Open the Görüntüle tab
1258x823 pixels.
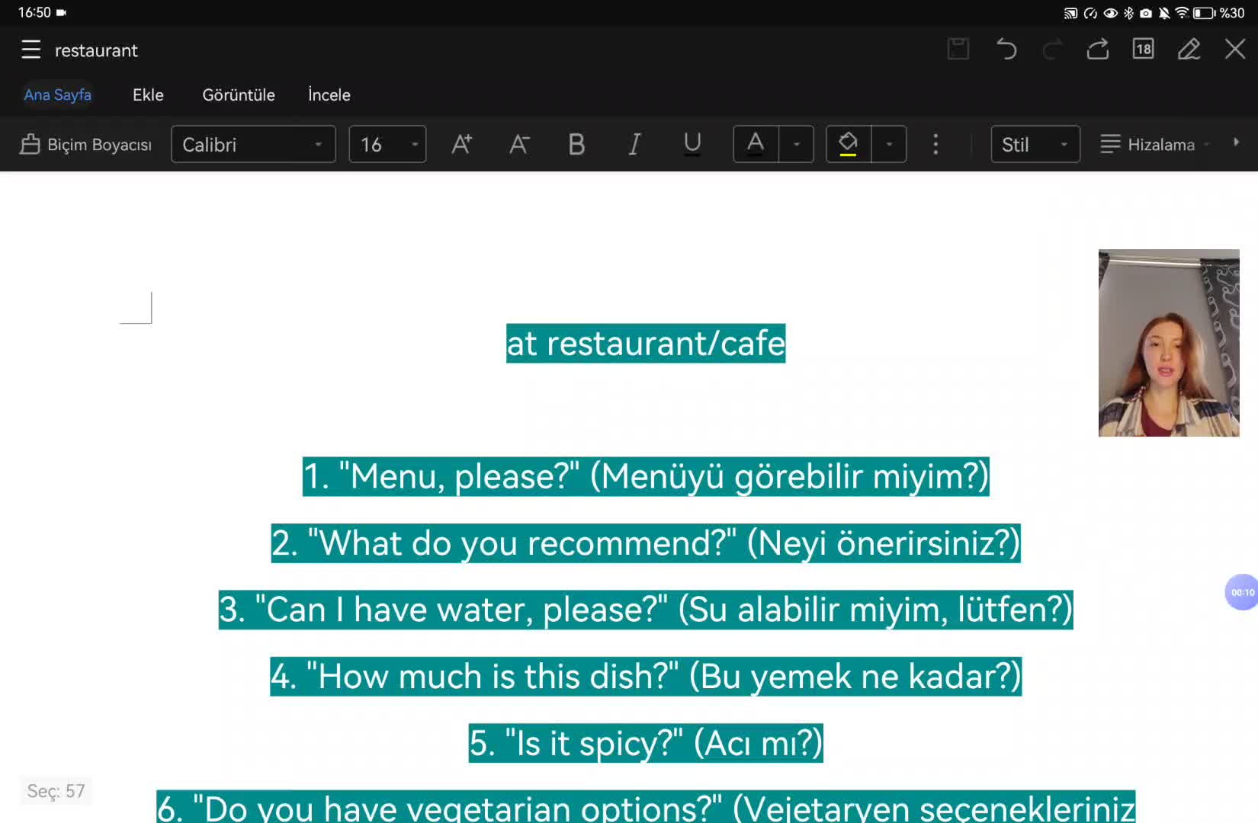[239, 94]
